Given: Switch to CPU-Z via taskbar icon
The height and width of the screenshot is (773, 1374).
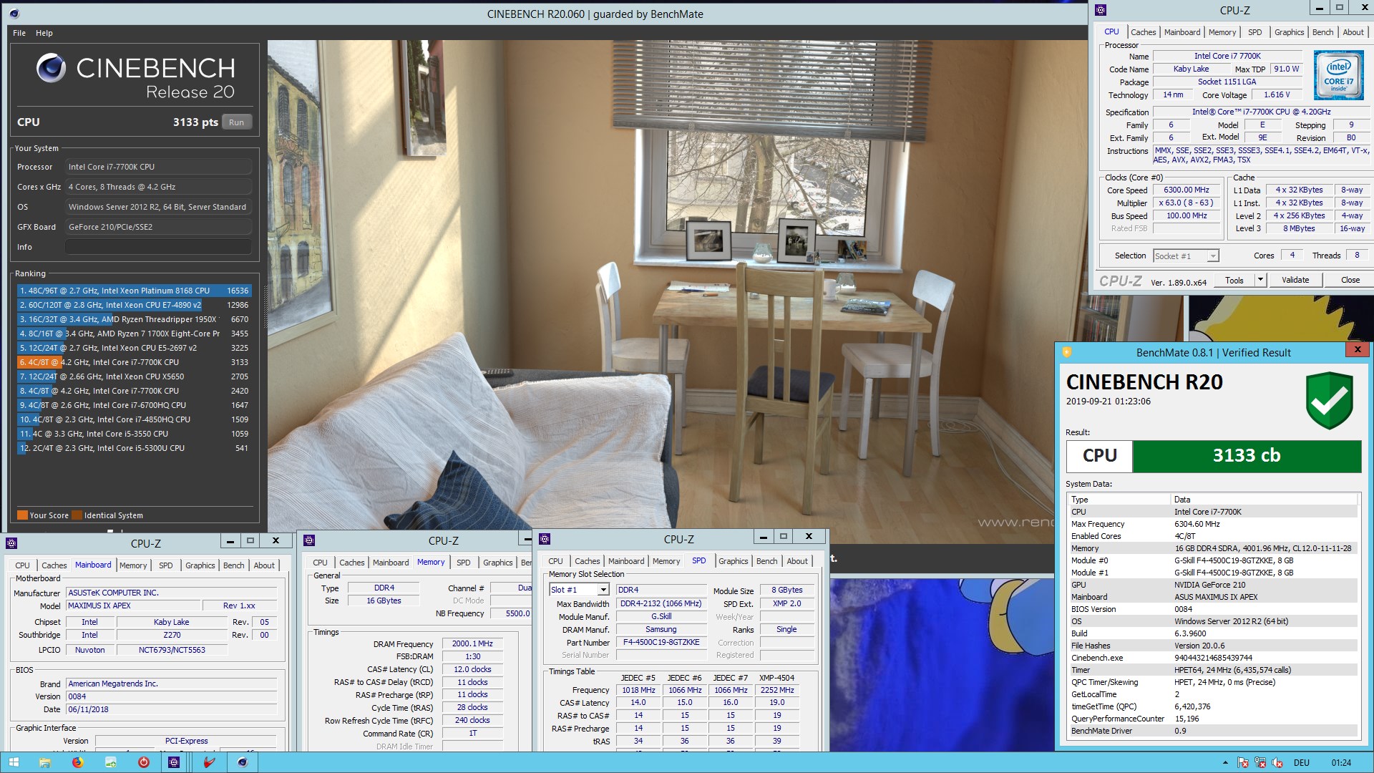Looking at the screenshot, I should (174, 762).
